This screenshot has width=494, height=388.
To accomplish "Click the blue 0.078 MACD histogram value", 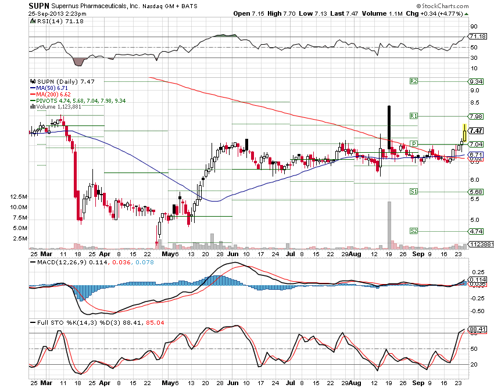I will pyautogui.click(x=145, y=262).
